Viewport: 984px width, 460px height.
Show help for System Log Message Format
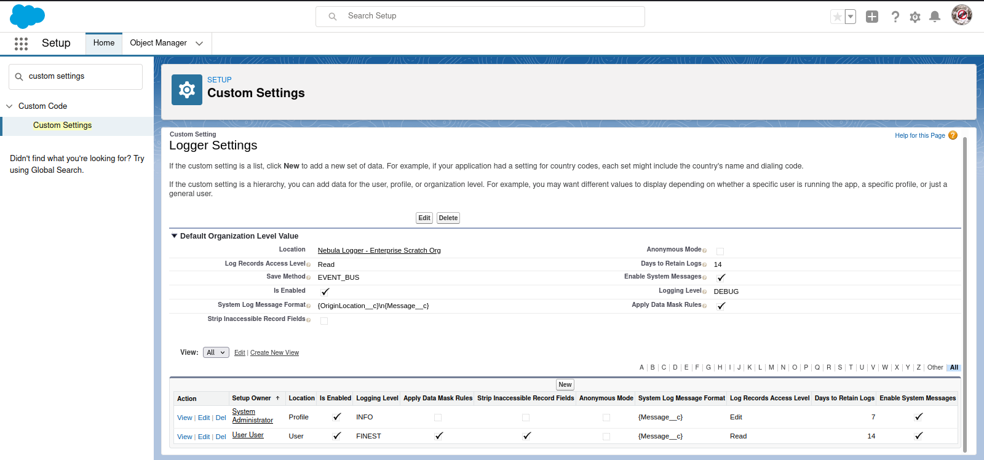[x=309, y=306]
